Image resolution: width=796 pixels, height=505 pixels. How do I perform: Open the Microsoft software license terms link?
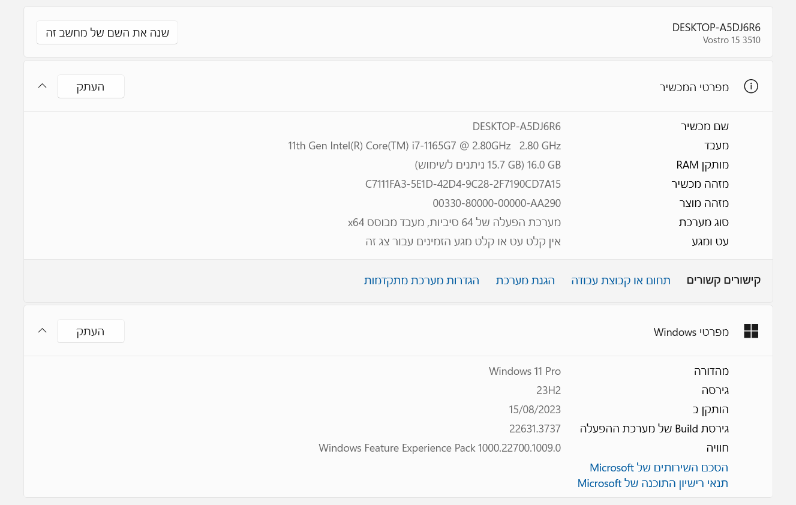[x=653, y=483]
